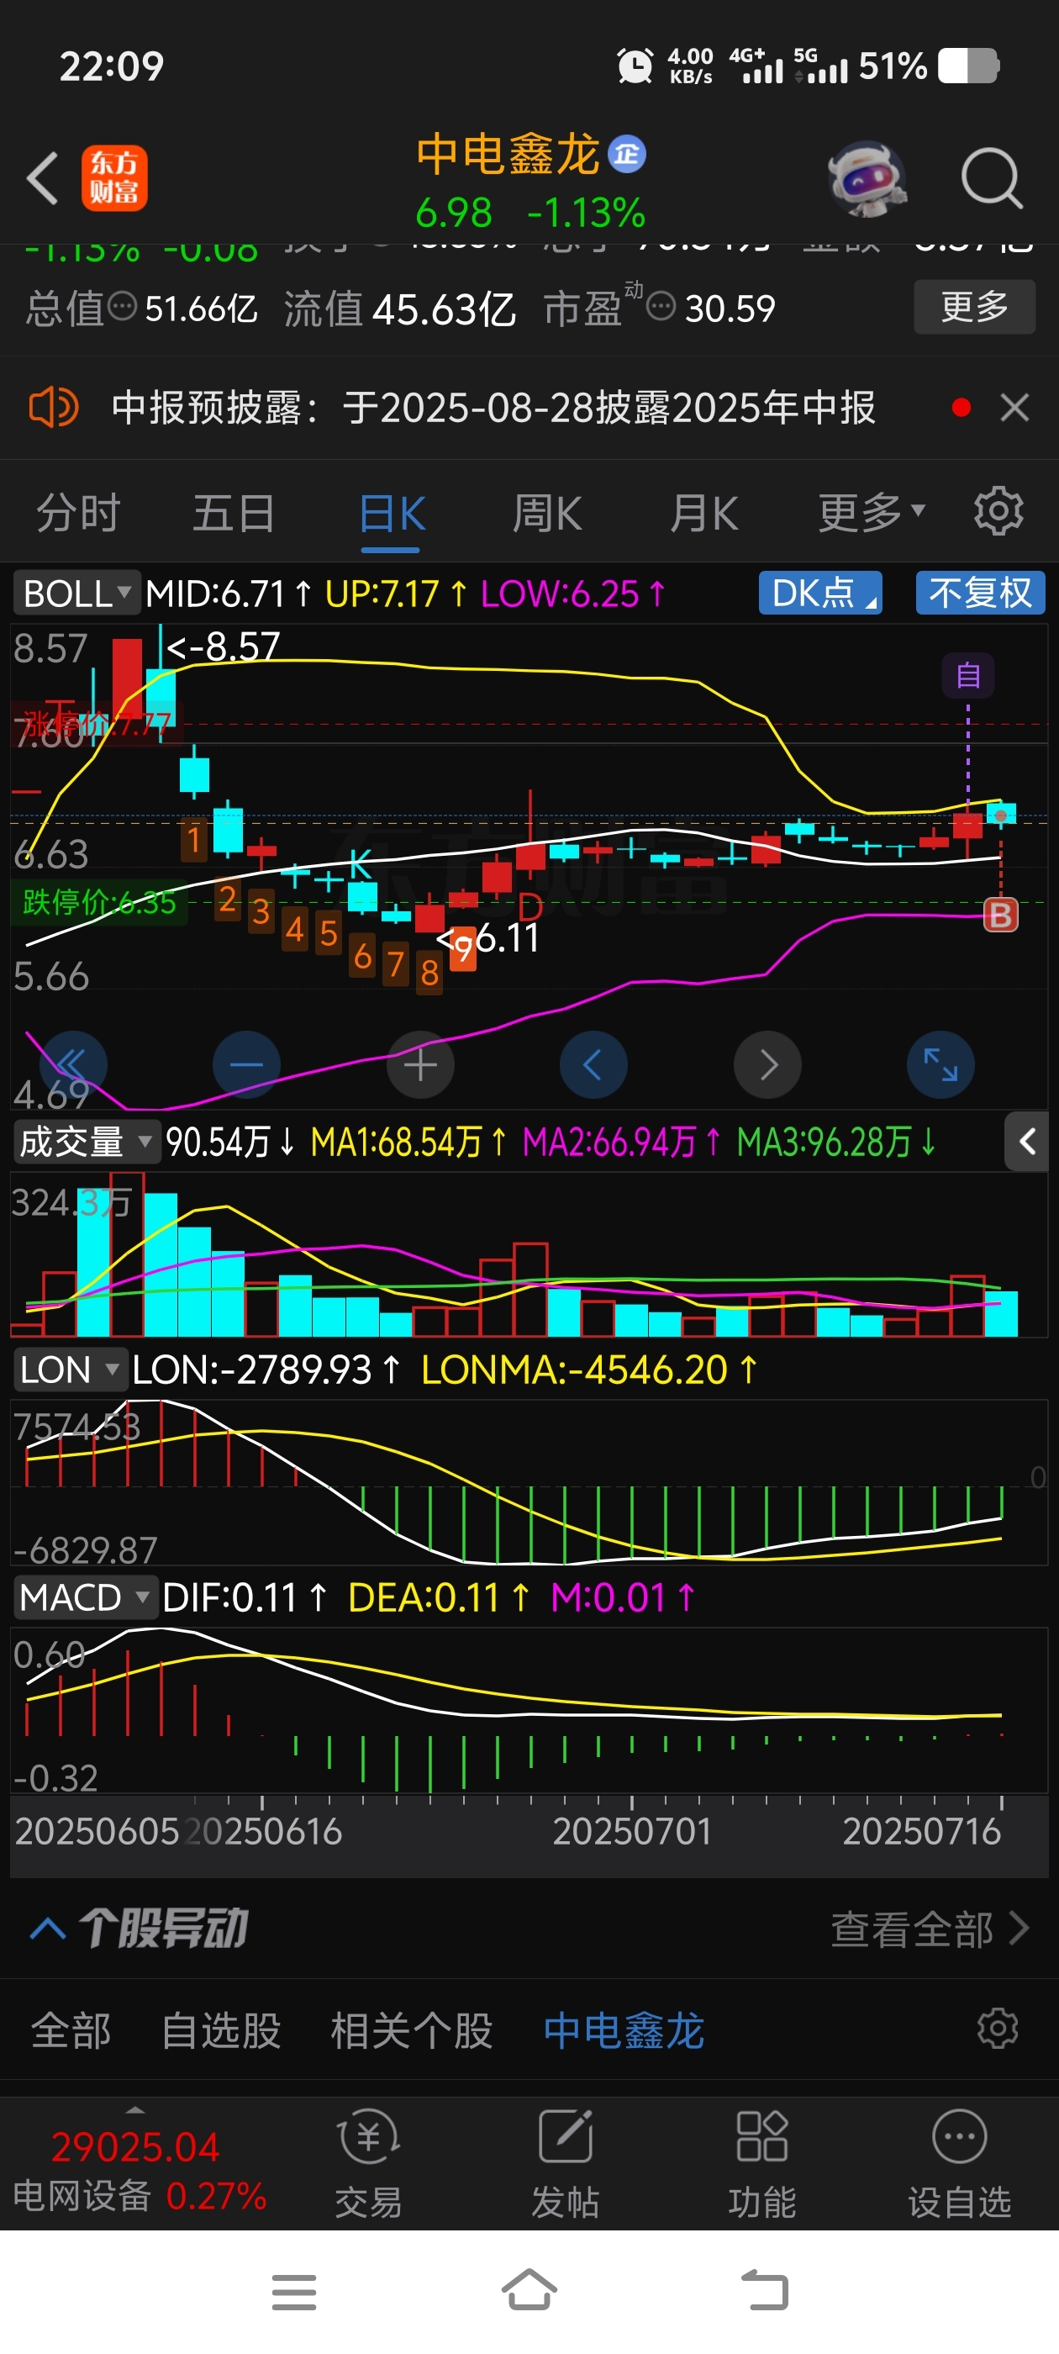This screenshot has width=1059, height=2354.
Task: Tap UP:7.17 BOLL value
Action: (x=396, y=594)
